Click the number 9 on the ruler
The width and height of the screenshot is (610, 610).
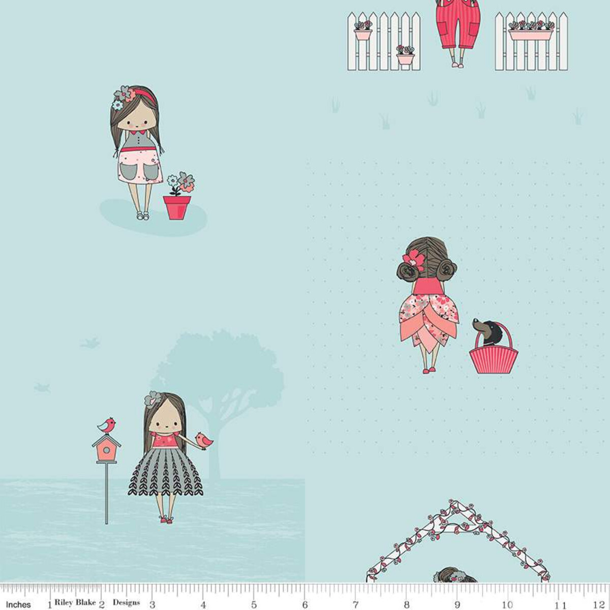pos(457,605)
